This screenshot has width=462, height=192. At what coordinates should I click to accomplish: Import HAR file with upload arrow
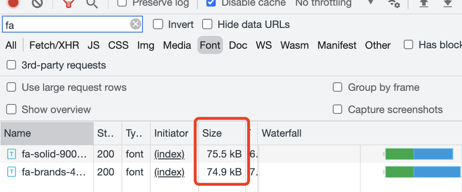pyautogui.click(x=423, y=3)
